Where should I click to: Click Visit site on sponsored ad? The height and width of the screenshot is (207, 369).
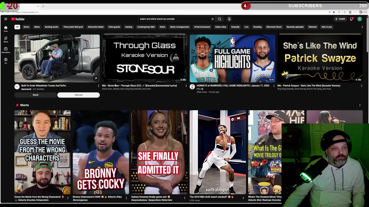click(78, 95)
